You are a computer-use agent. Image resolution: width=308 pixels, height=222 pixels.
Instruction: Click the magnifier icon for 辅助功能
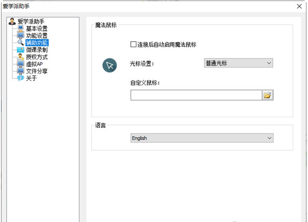[x=21, y=43]
